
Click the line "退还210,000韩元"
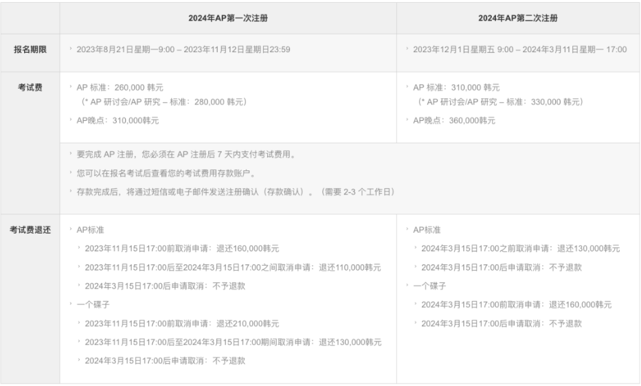pos(181,323)
